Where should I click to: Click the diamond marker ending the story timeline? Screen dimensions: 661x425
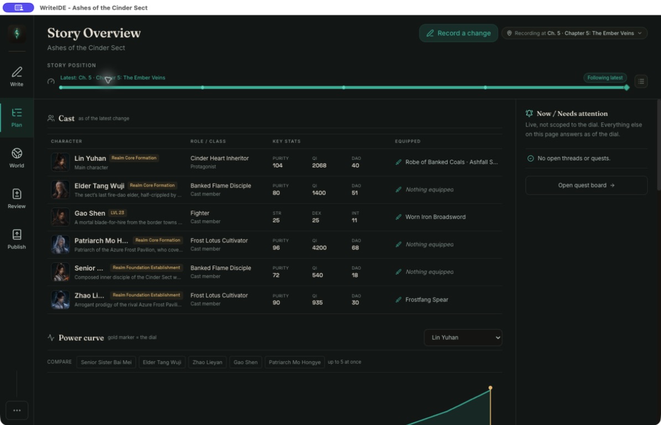pos(627,87)
